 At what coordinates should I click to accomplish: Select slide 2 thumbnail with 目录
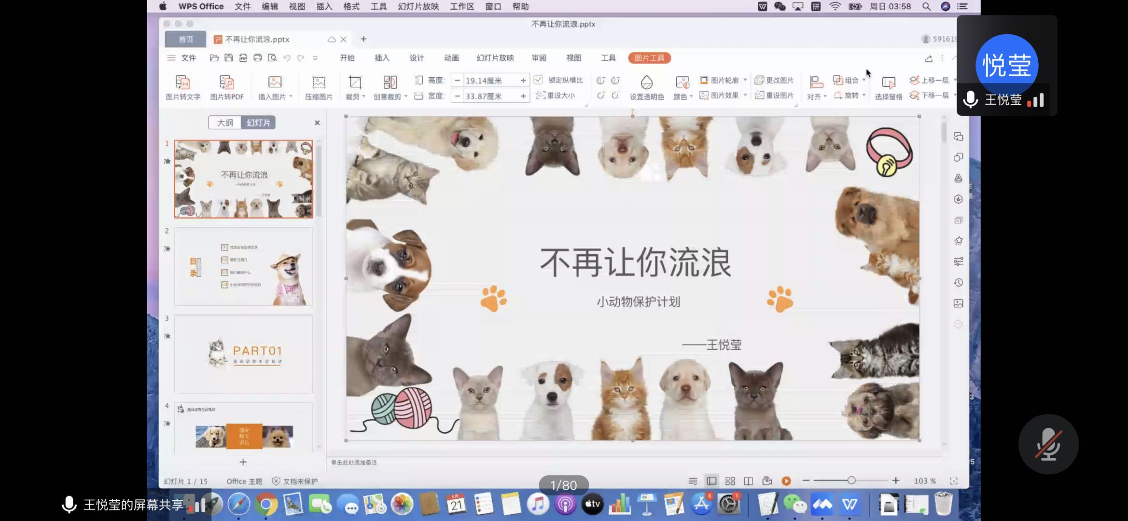pyautogui.click(x=243, y=266)
